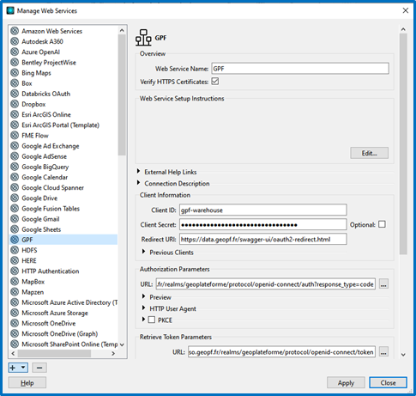Click the Client ID input field
The image size is (416, 396).
(263, 210)
